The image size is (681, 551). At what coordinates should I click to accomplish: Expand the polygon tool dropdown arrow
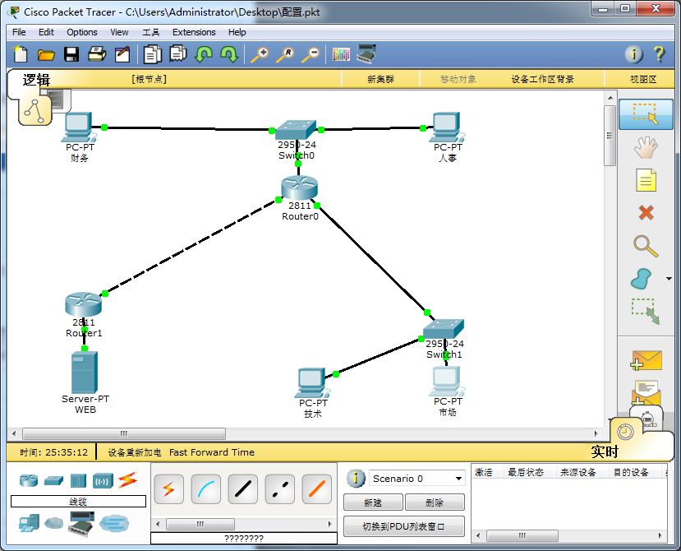[669, 279]
